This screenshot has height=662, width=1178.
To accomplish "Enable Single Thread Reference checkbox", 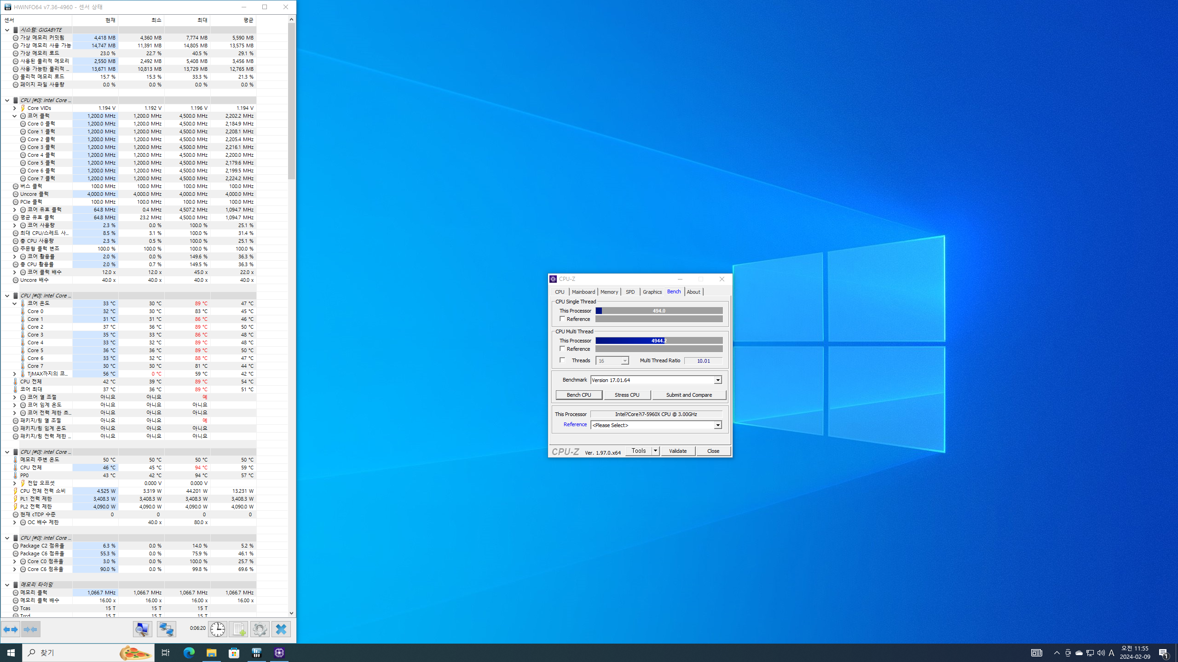I will coord(562,319).
